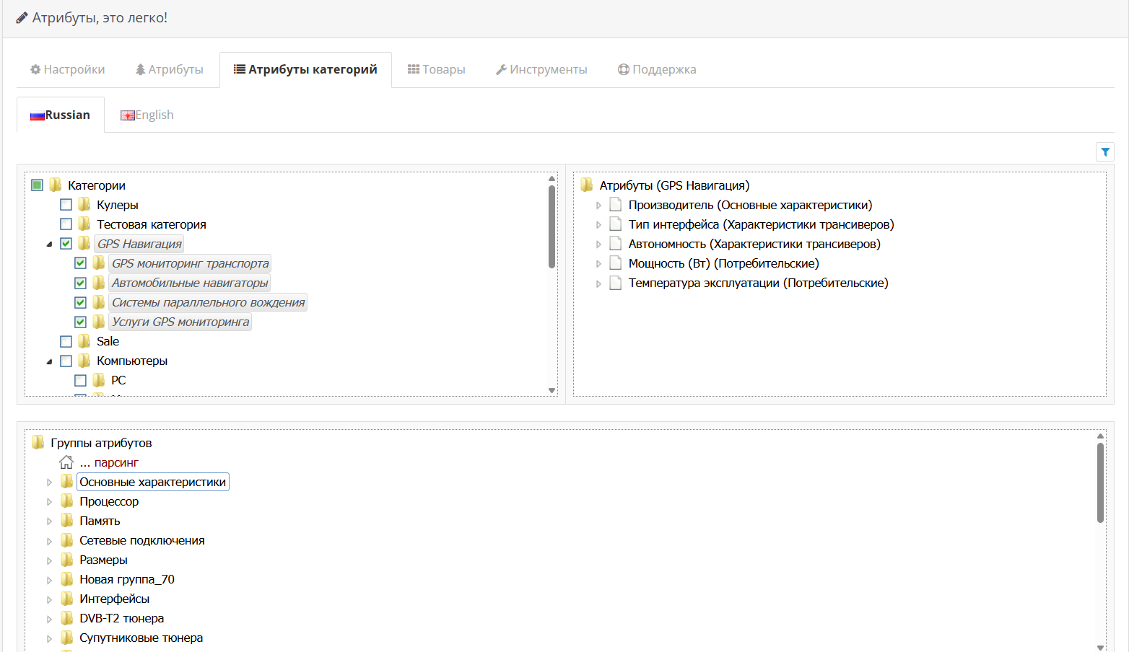Click the Мощность (Вт) attribute page icon
The width and height of the screenshot is (1129, 652).
tap(616, 263)
